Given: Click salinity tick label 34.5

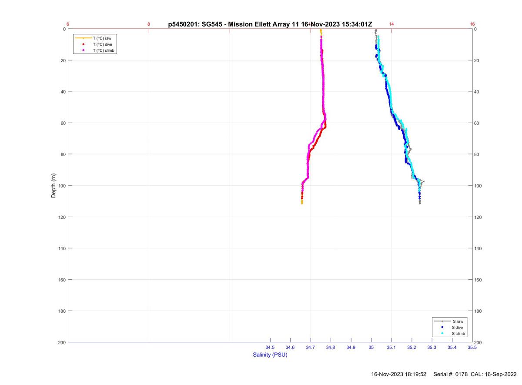Looking at the screenshot, I should [270, 347].
